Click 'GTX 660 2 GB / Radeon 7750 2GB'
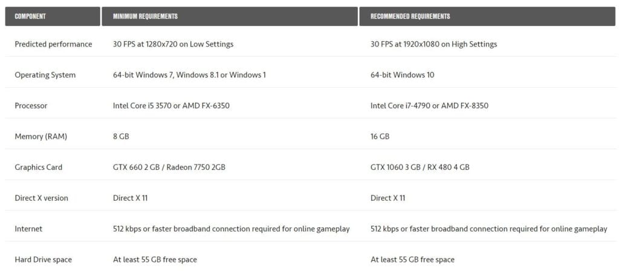This screenshot has width=619, height=271. pyautogui.click(x=169, y=168)
